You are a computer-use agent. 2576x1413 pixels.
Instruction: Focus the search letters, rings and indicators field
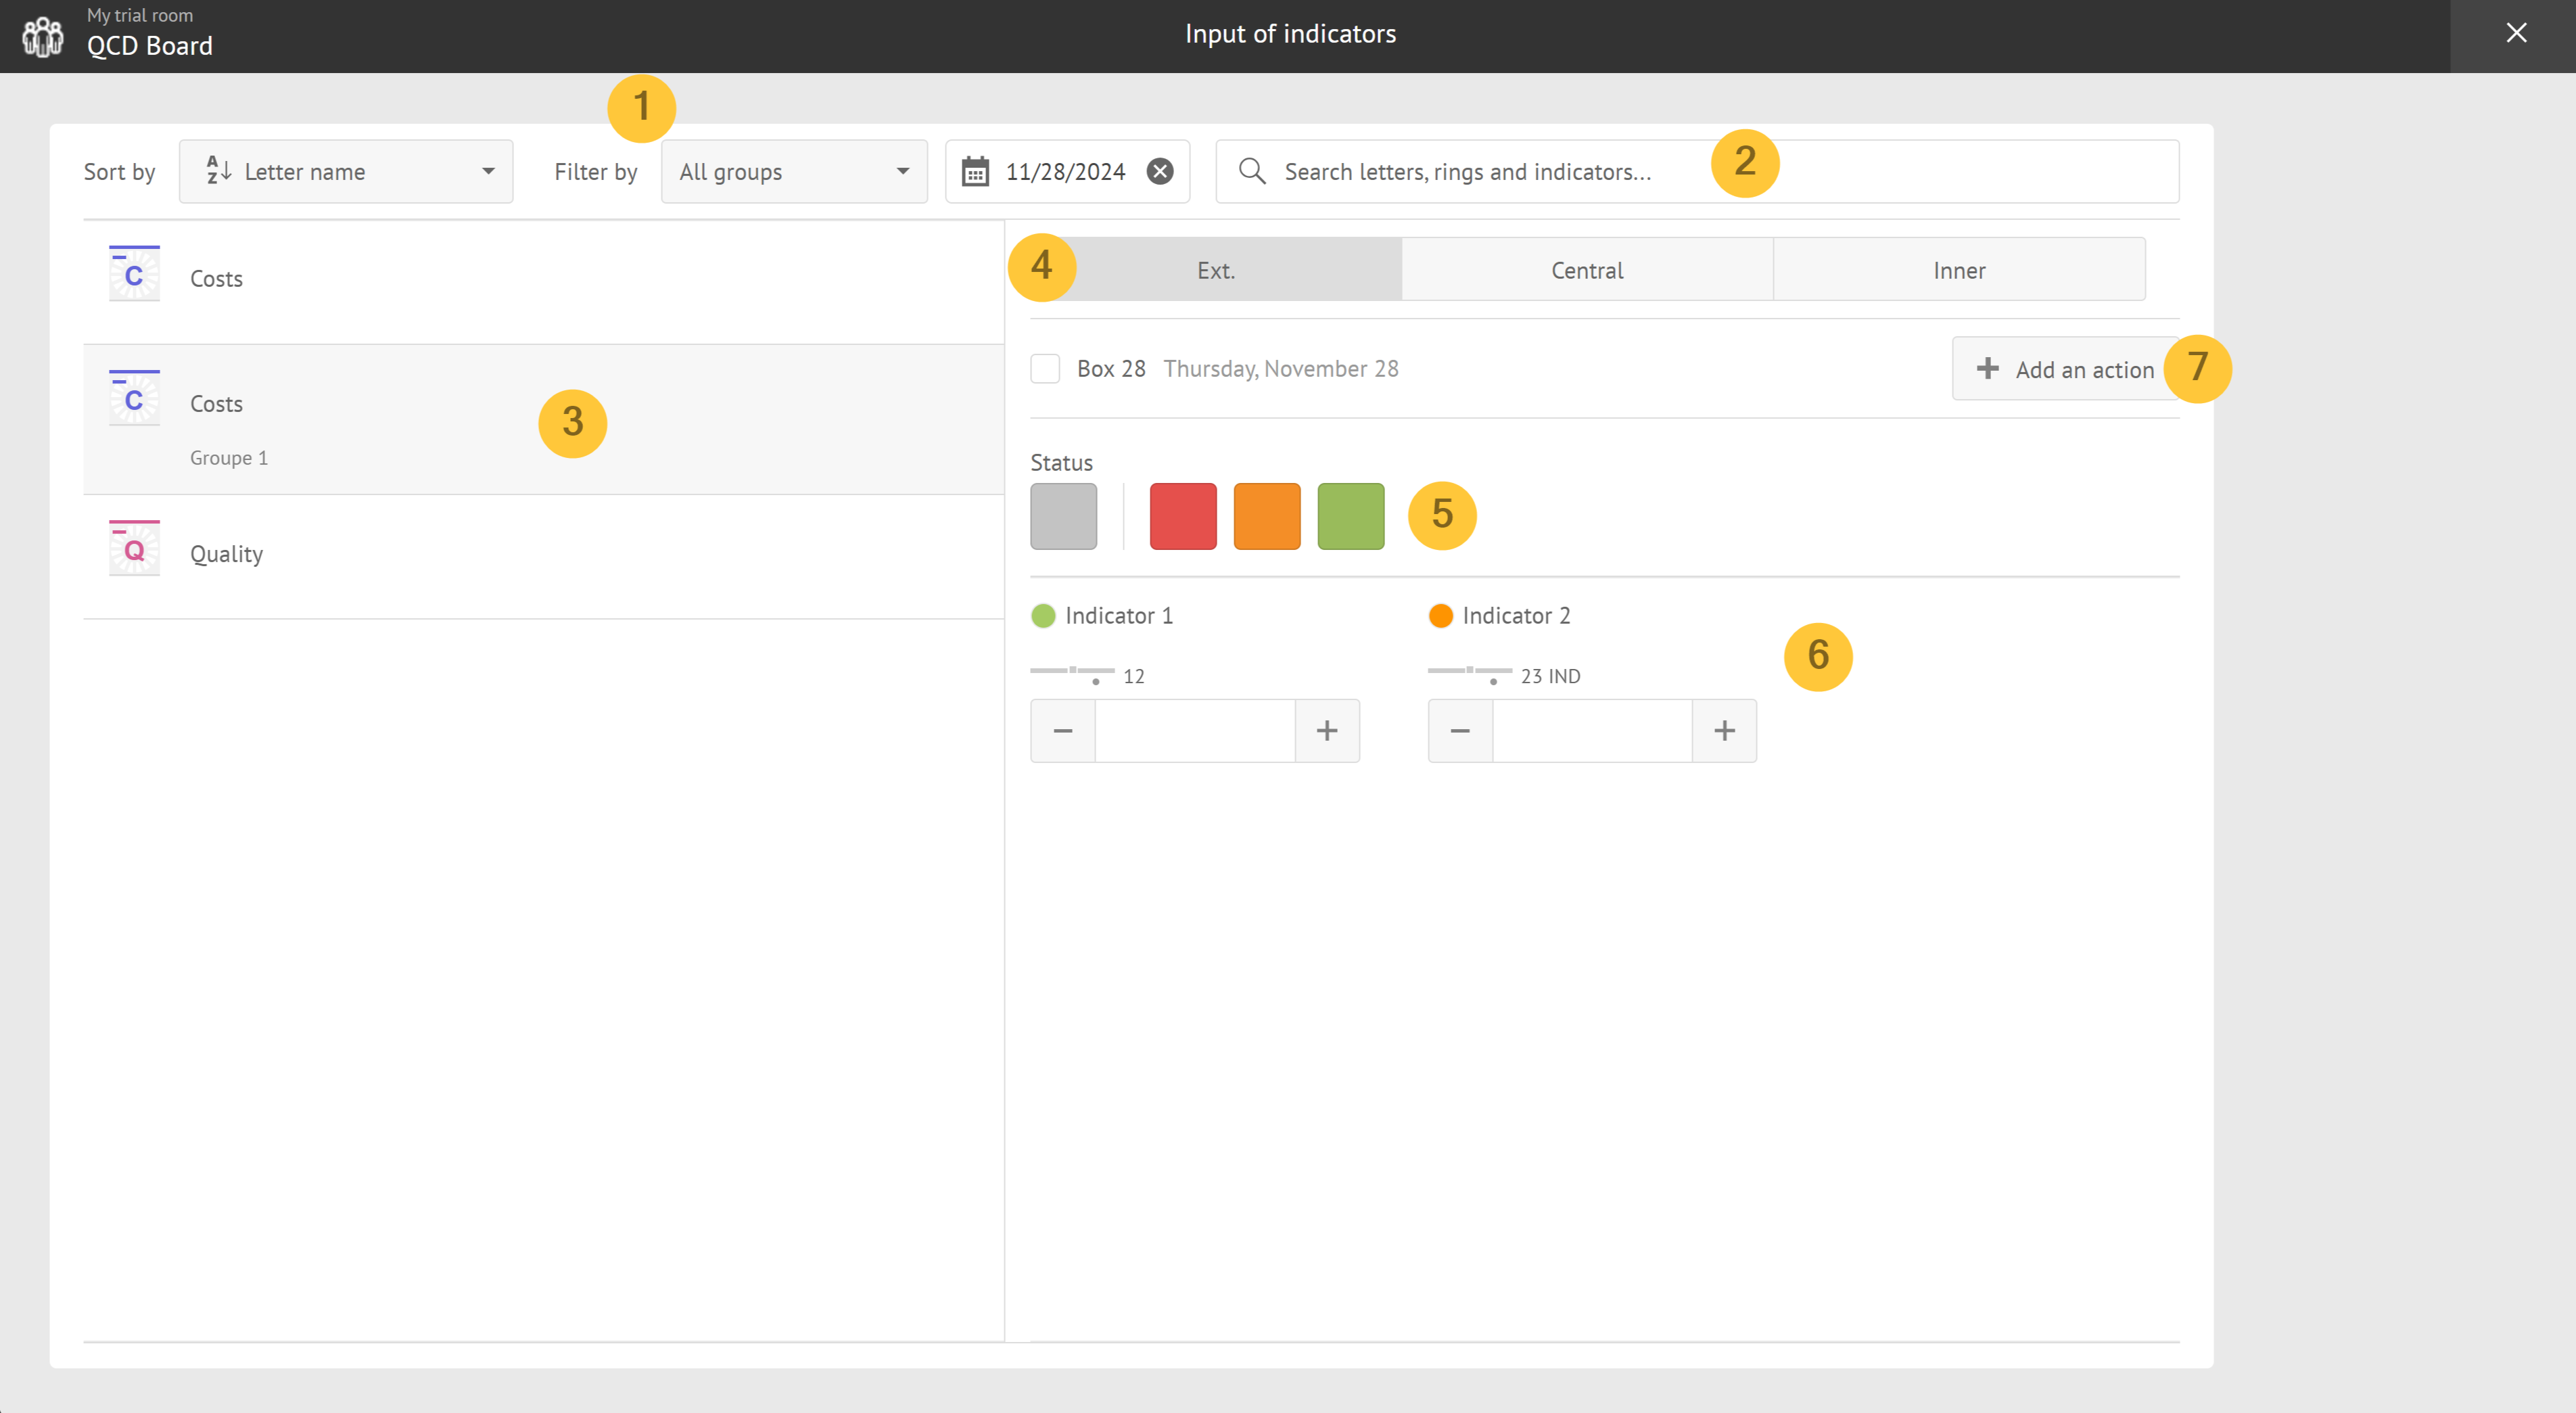tap(1697, 172)
